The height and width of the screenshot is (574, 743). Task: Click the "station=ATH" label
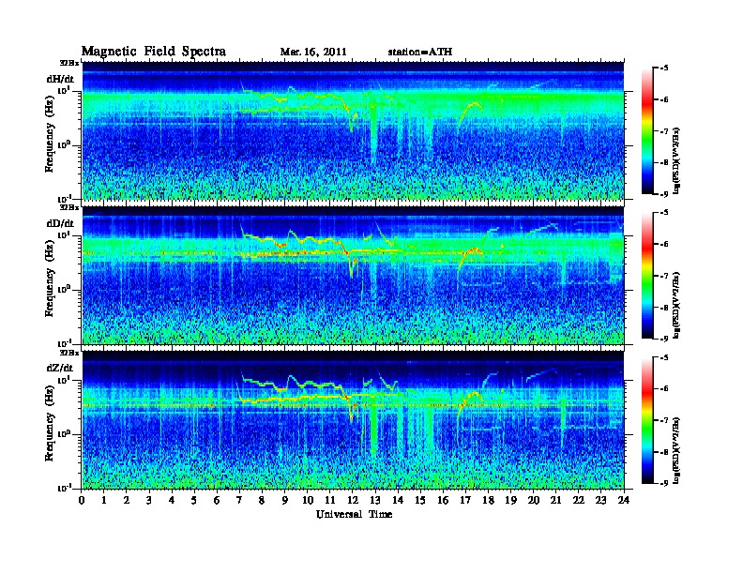coord(420,52)
